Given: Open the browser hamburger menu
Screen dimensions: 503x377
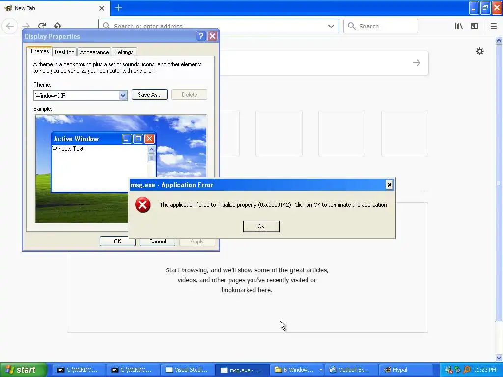Looking at the screenshot, I should click(494, 26).
